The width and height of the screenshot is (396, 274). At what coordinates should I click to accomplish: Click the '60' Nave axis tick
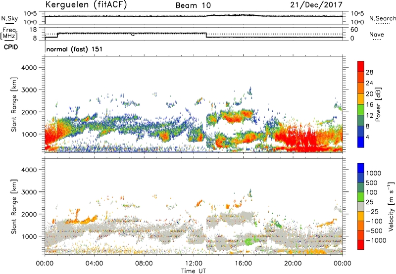coord(354,30)
